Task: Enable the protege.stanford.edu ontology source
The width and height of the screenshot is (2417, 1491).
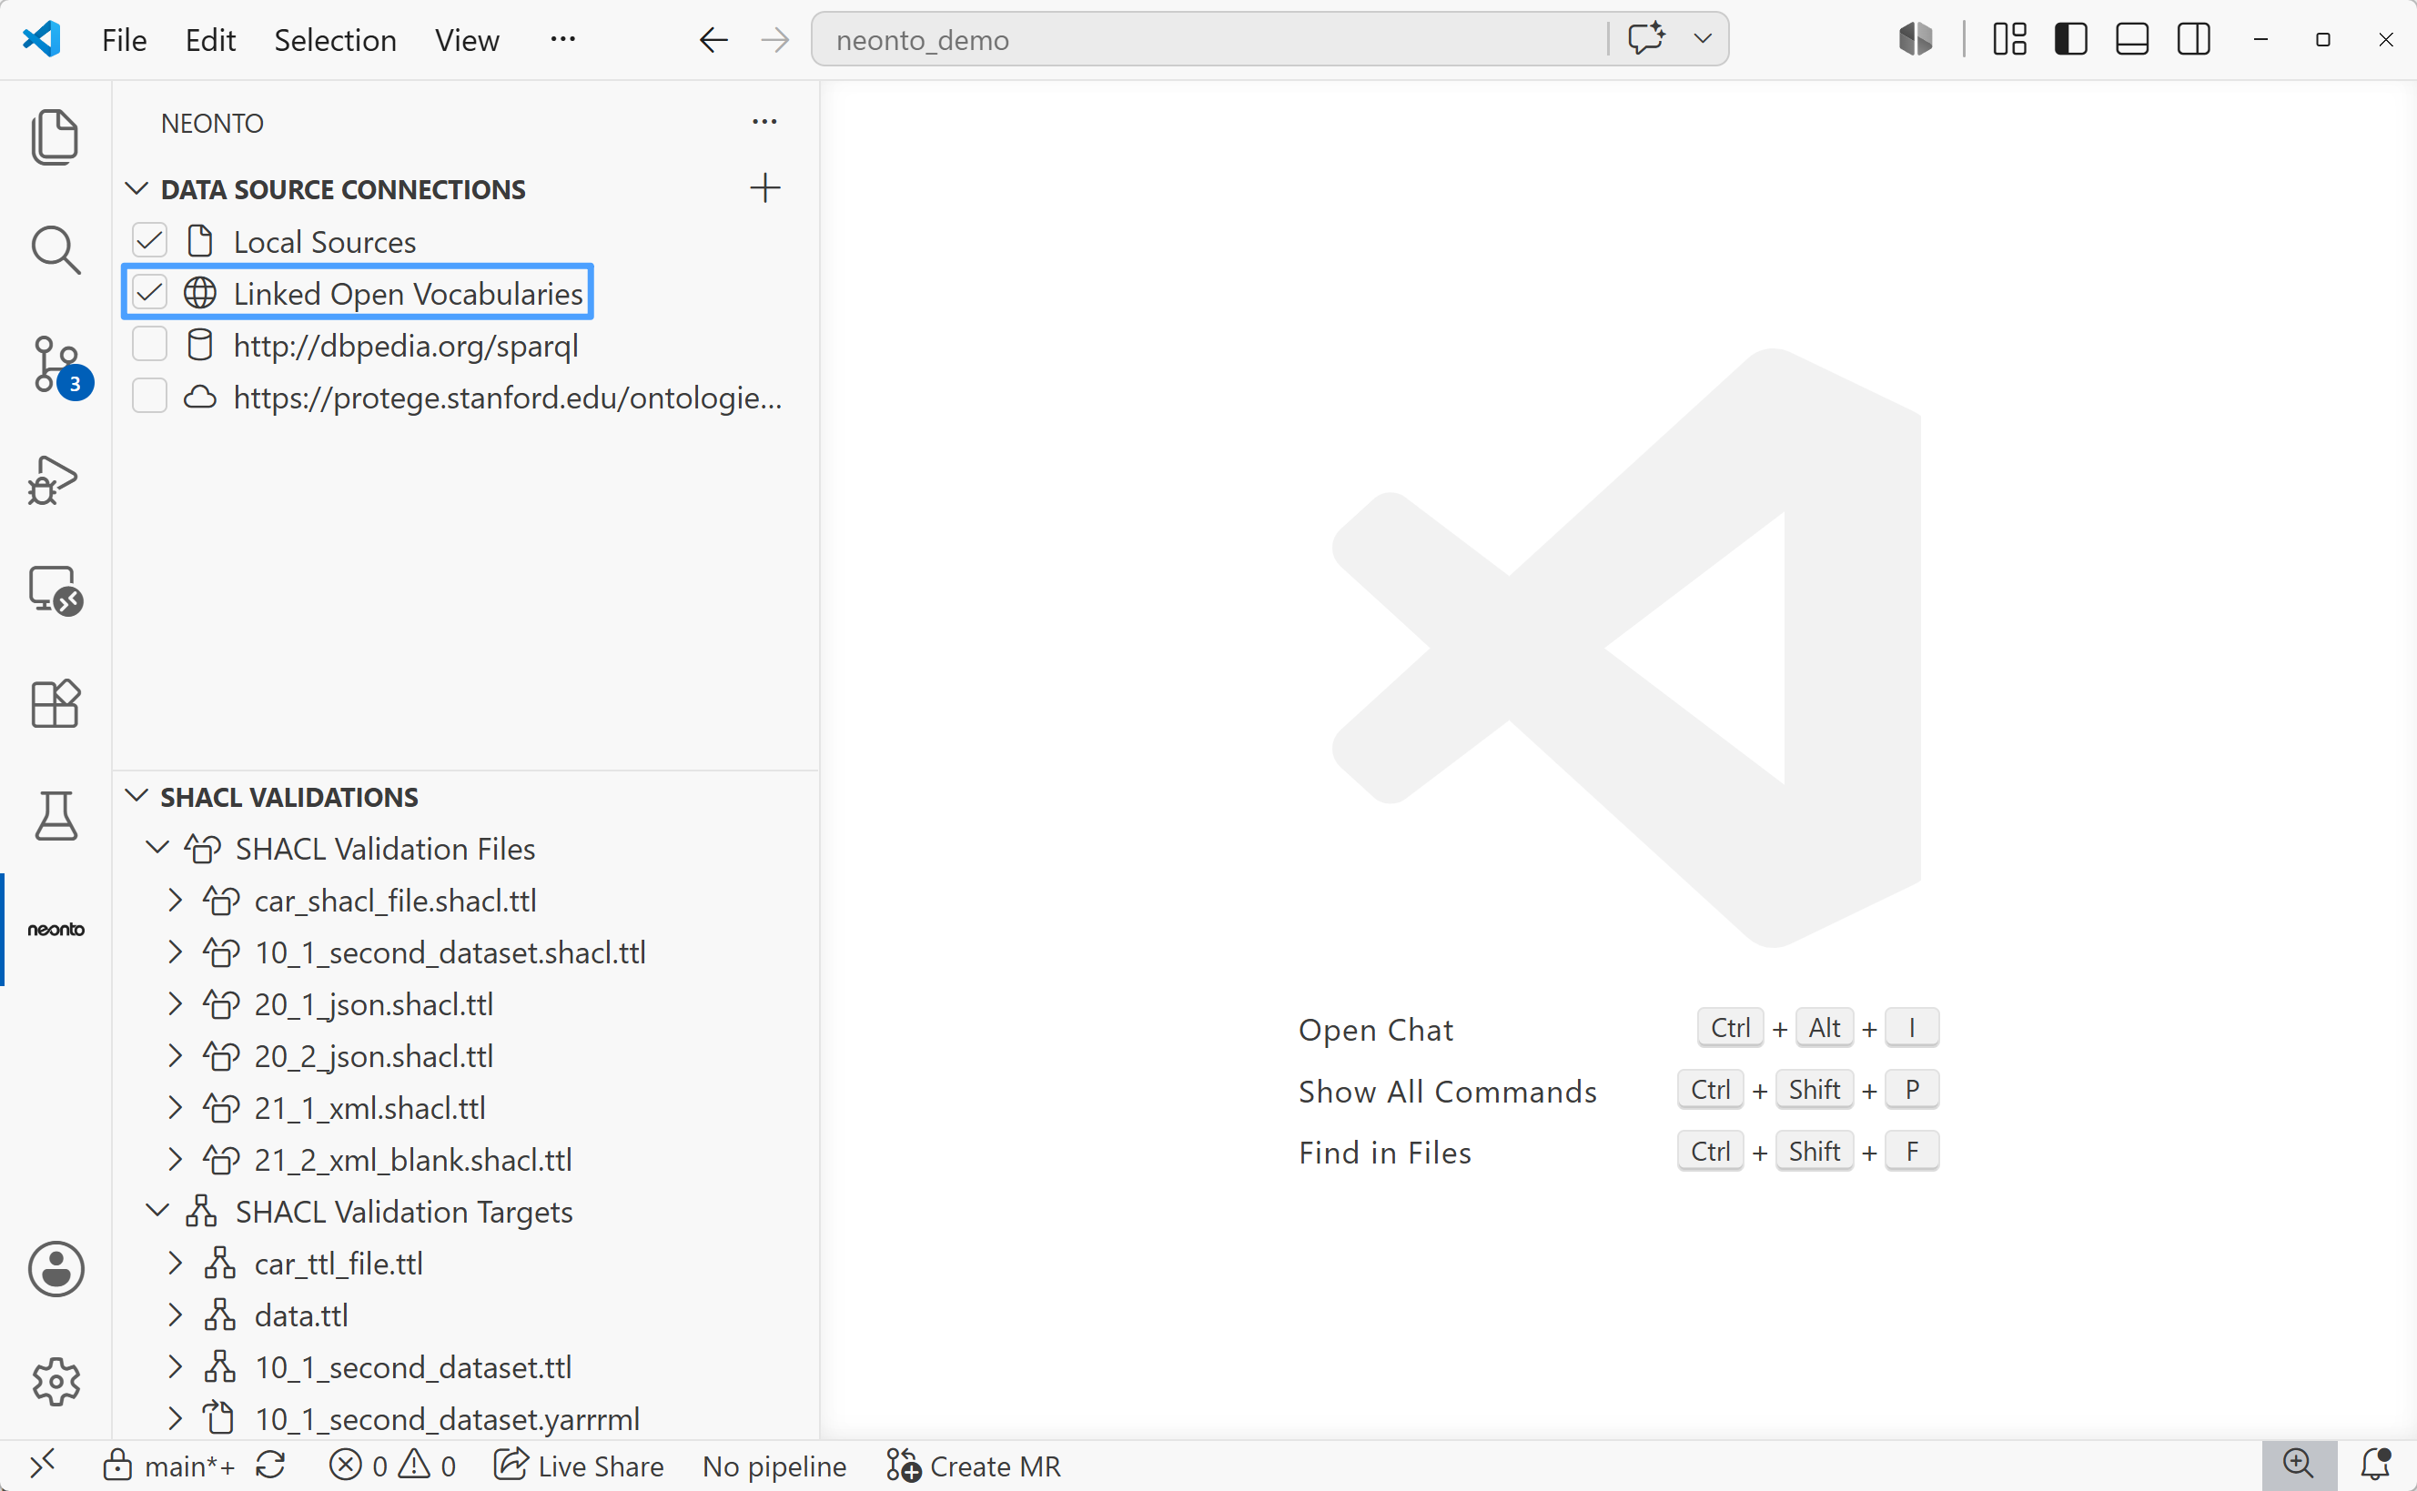Action: (x=150, y=397)
